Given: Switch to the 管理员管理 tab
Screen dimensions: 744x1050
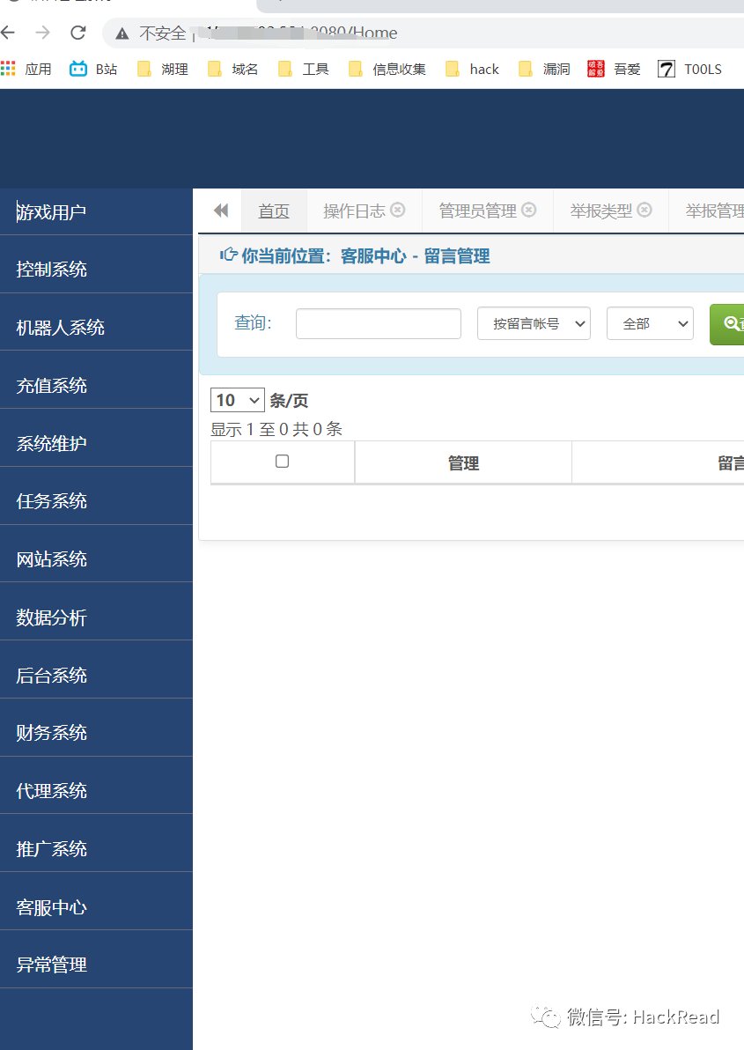Looking at the screenshot, I should (x=476, y=210).
